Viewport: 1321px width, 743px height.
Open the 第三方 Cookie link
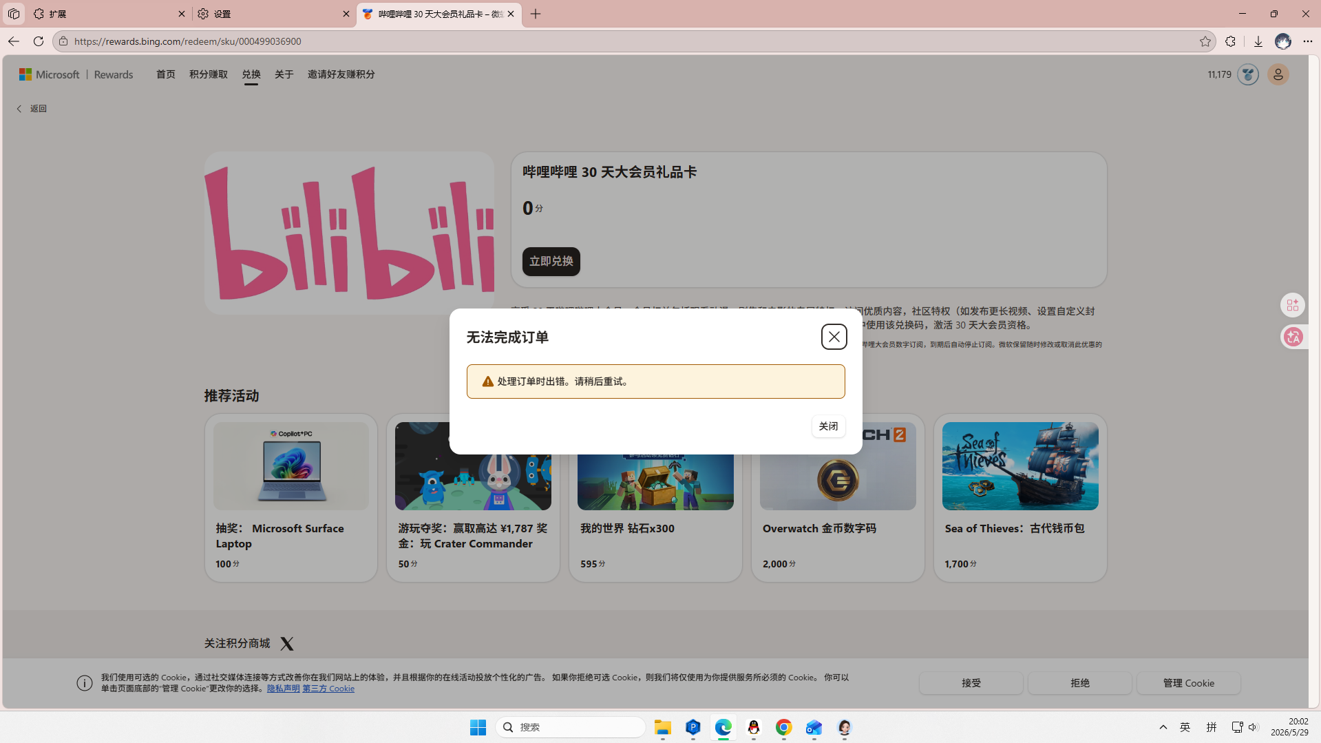[x=328, y=689]
